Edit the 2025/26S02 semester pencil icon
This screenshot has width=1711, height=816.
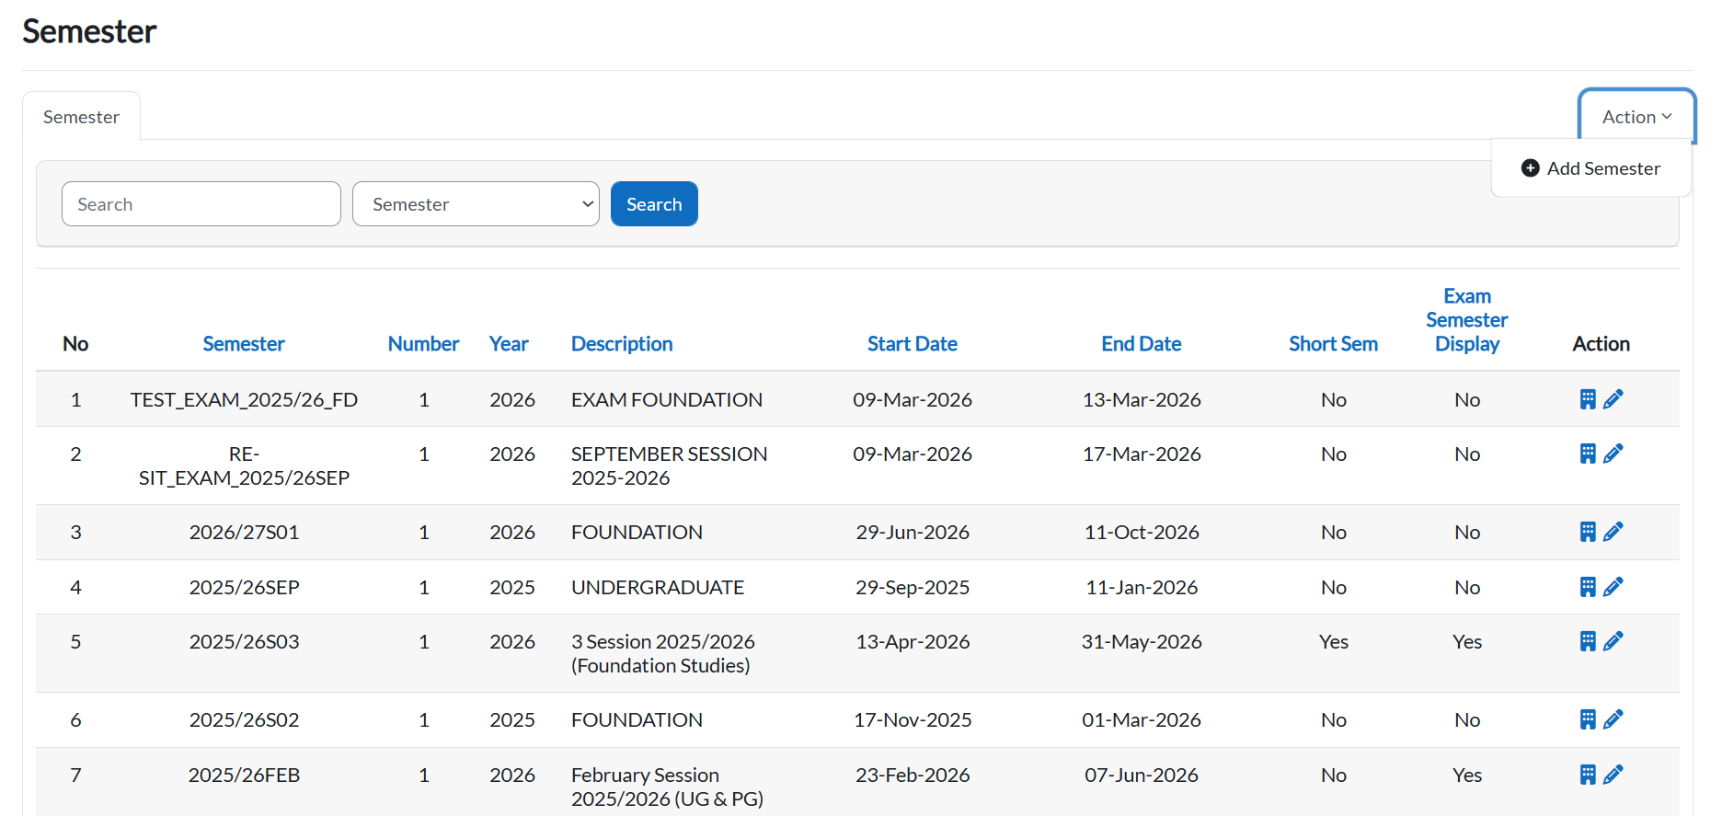(x=1613, y=719)
